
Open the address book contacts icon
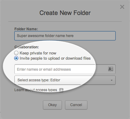(x=111, y=69)
